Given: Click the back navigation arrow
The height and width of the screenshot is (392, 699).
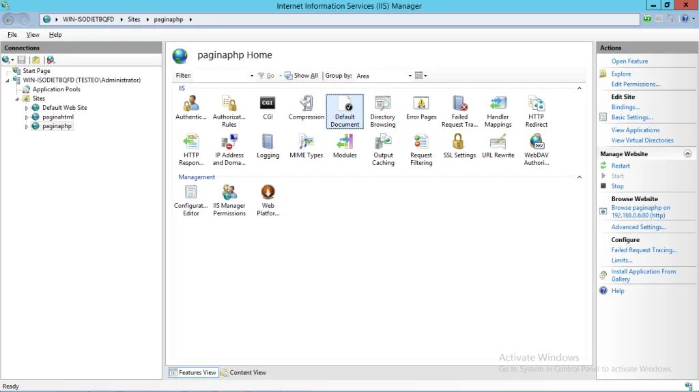Looking at the screenshot, I should [8, 20].
